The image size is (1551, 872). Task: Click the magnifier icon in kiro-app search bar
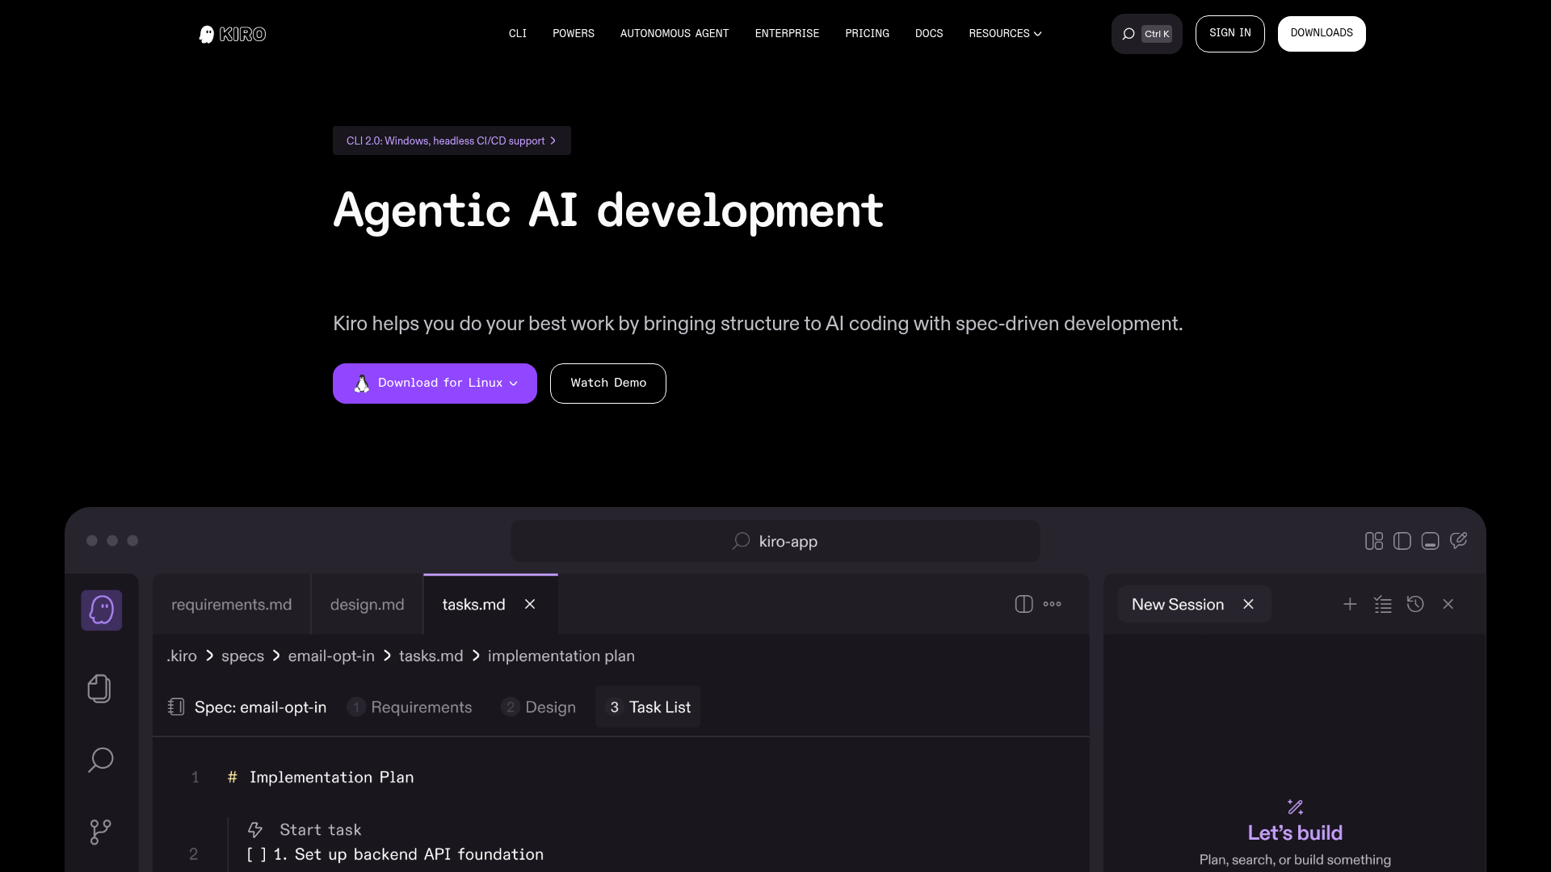741,541
